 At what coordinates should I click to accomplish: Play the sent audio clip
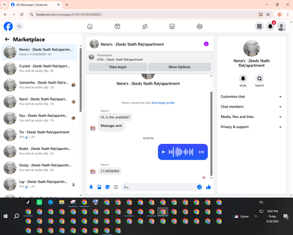163,152
